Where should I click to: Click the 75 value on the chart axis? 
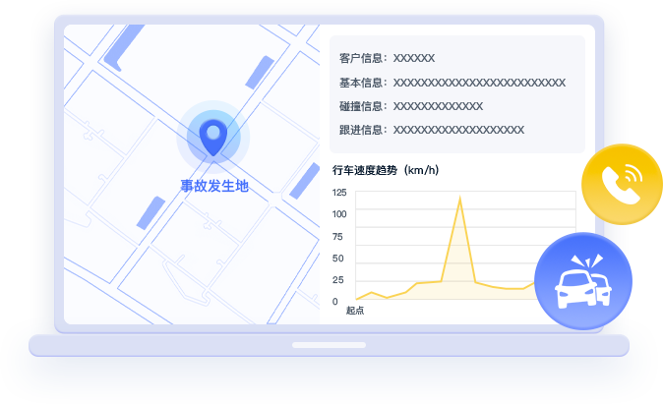337,237
